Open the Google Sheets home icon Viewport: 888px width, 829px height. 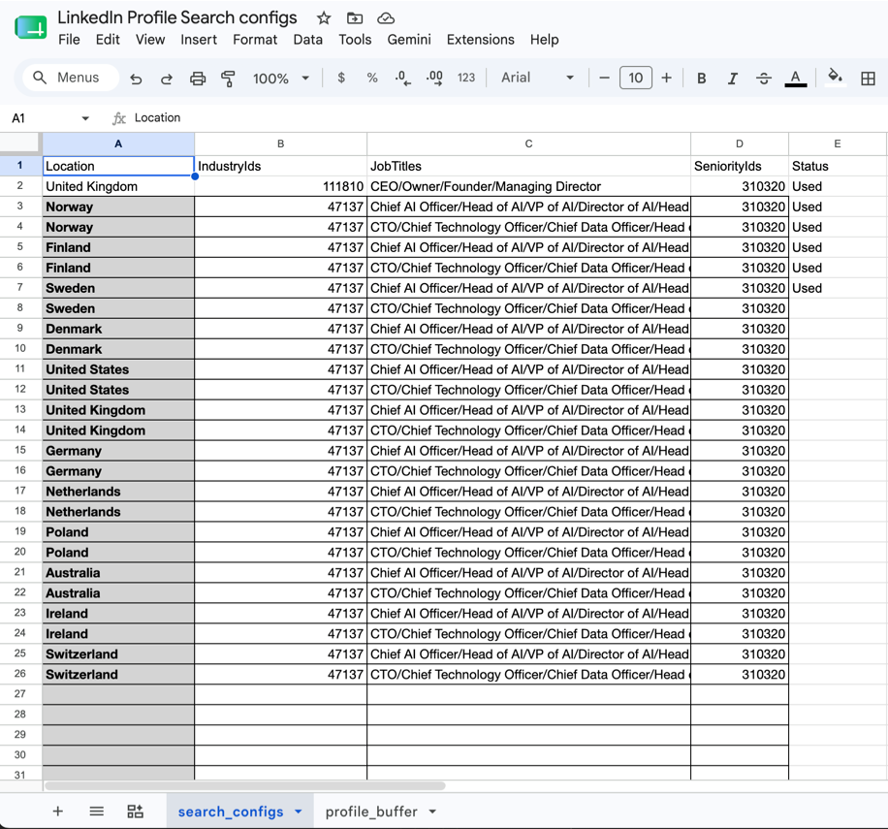tap(31, 27)
